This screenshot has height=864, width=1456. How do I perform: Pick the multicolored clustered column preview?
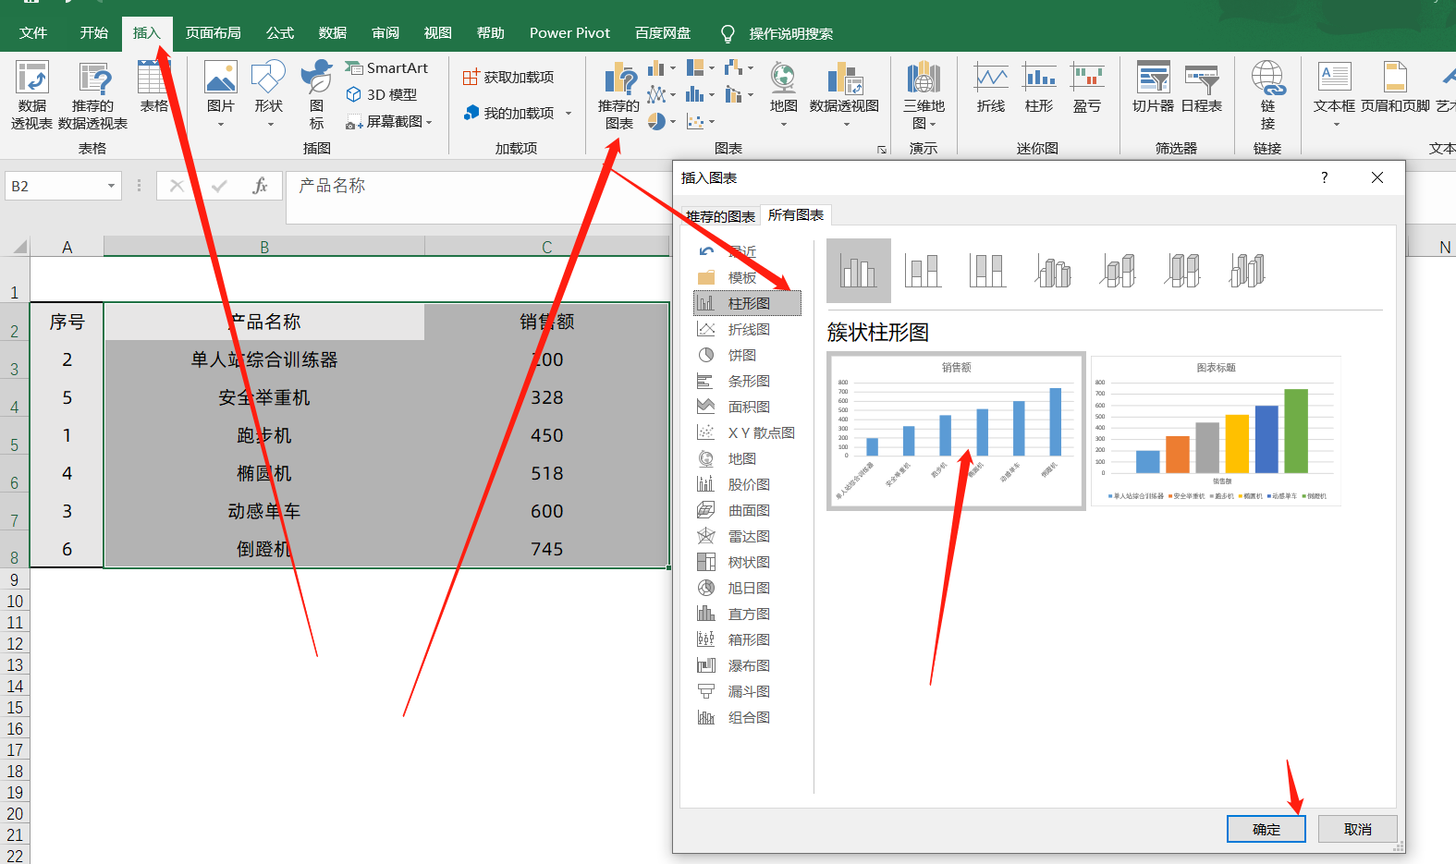pos(1216,431)
